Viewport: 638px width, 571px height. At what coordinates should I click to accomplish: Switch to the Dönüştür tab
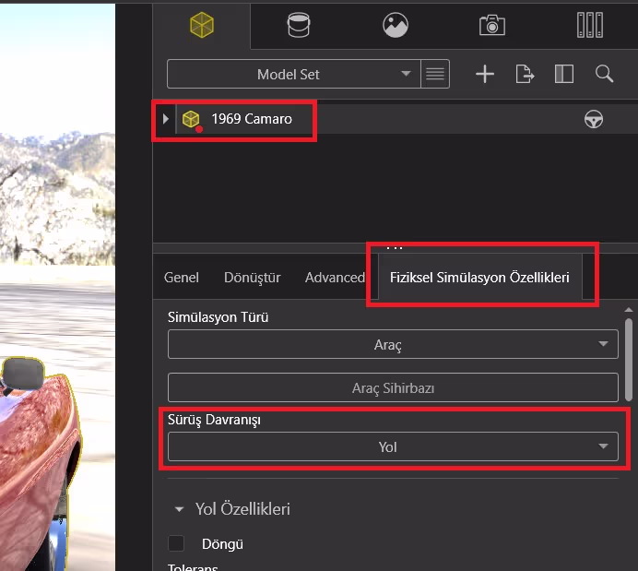[x=253, y=278]
